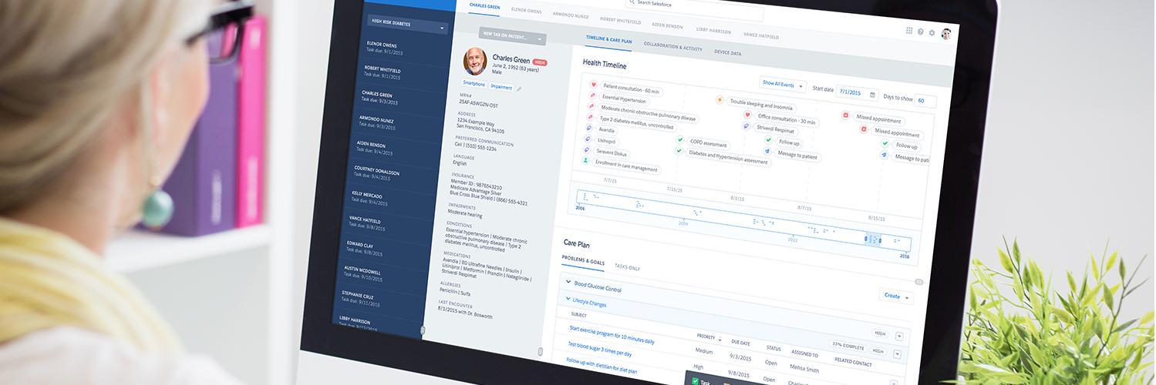Click the sidebar vertical scrollbar handle
The width and height of the screenshot is (1156, 385).
[x=423, y=330]
